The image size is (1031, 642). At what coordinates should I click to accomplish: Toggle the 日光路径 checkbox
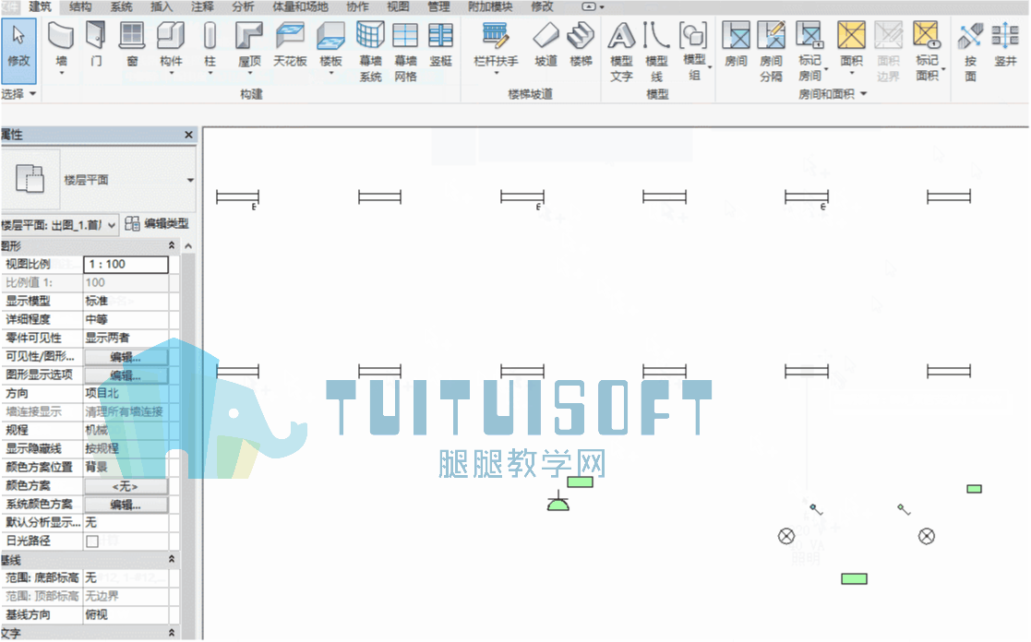point(92,541)
